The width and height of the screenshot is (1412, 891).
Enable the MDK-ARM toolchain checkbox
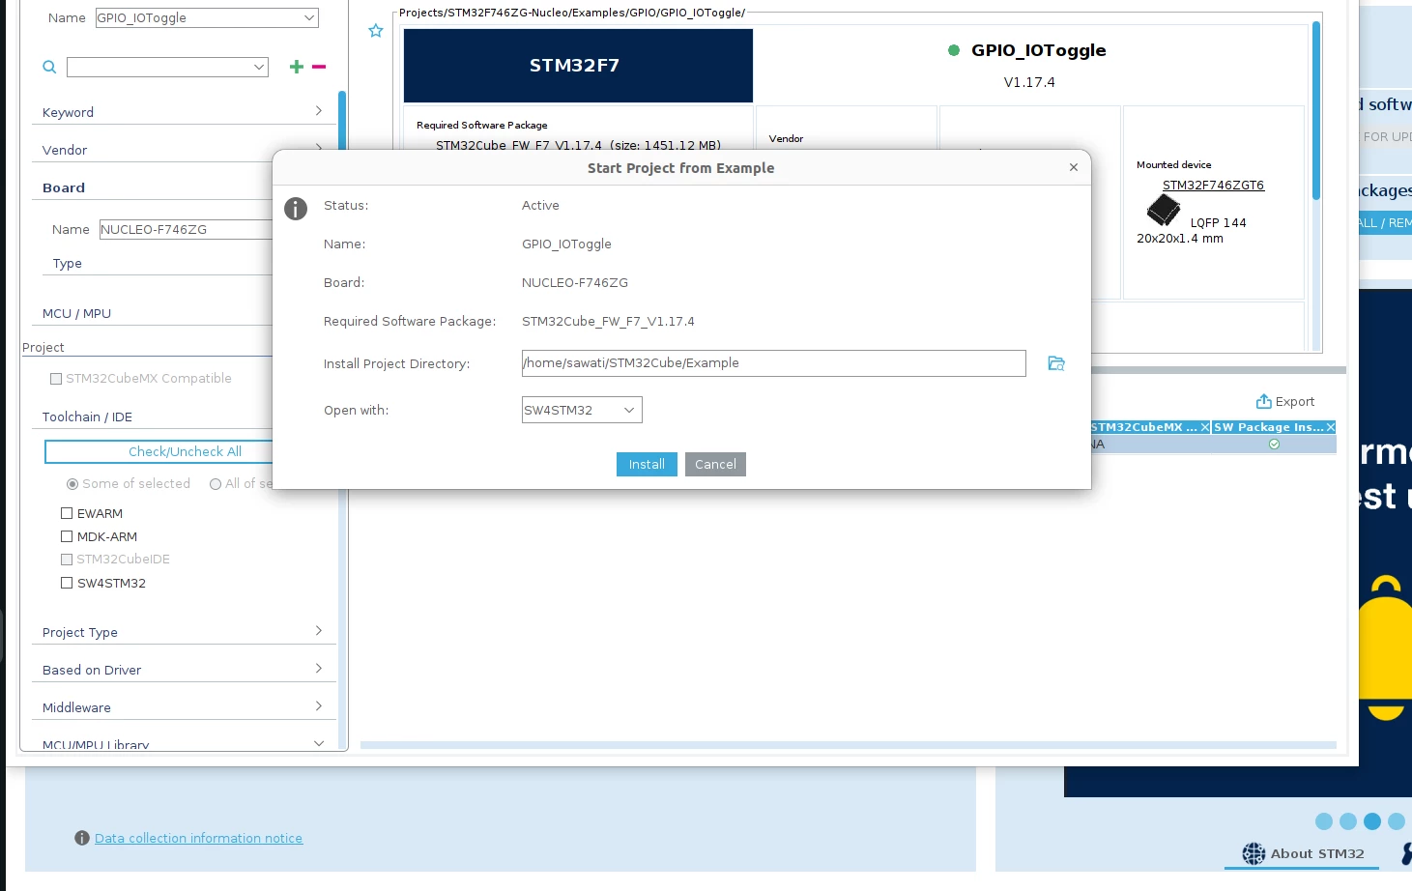pos(67,536)
